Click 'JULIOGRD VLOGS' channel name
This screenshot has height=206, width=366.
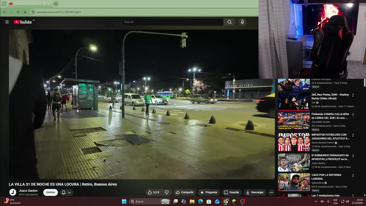321,122
